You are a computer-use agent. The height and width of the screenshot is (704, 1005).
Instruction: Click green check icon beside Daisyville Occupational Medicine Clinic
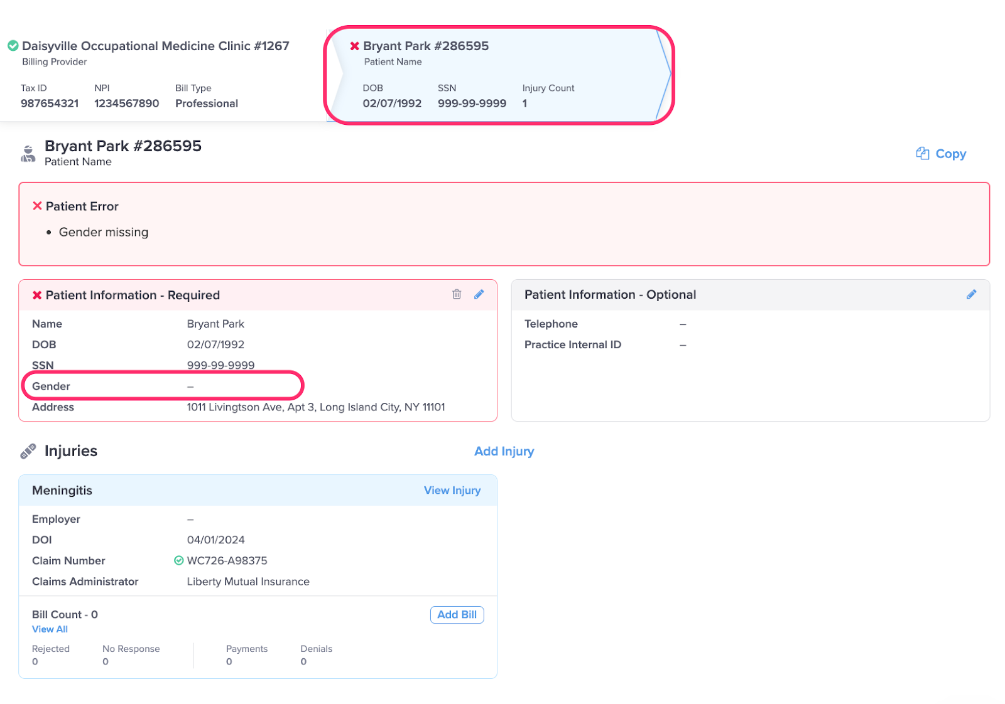(x=13, y=46)
